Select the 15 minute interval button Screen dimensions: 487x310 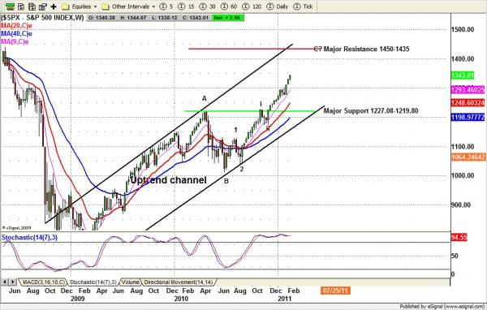point(187,6)
